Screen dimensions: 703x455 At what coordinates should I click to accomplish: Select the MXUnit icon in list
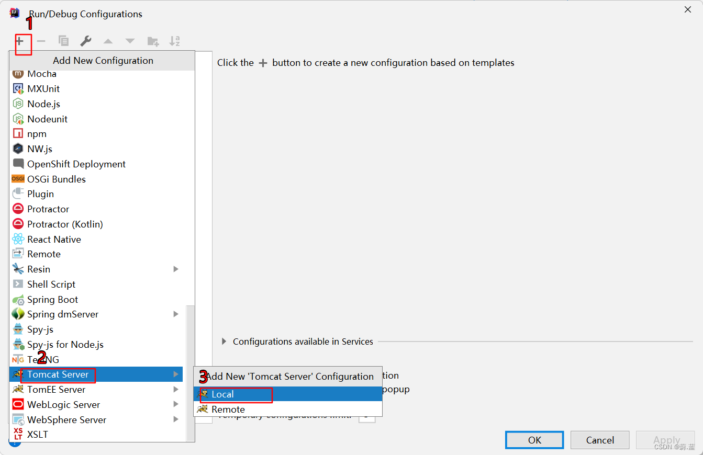point(18,89)
